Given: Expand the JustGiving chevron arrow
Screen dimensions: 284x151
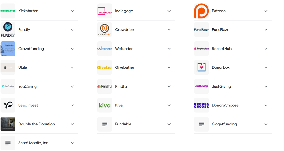Looking at the screenshot, I should coord(266,87).
